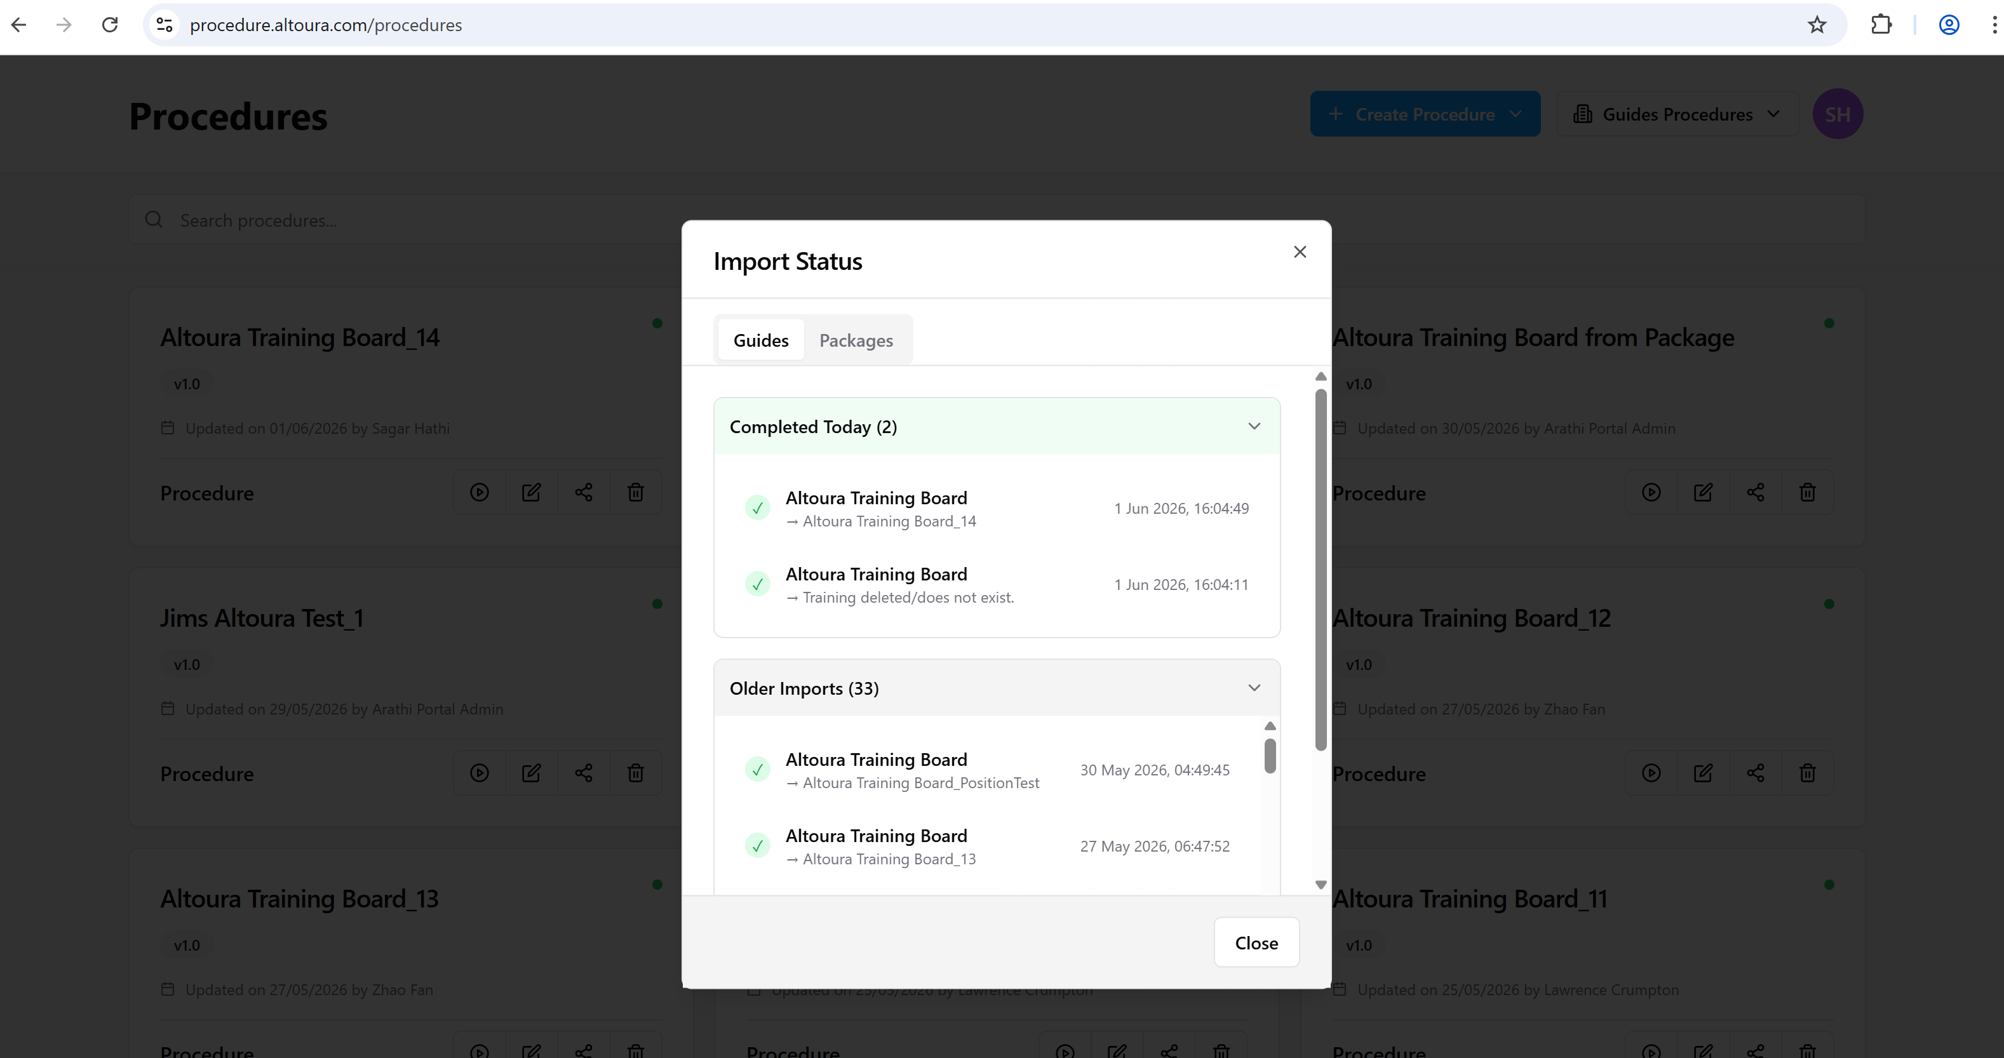Go back in browser history

coord(18,25)
